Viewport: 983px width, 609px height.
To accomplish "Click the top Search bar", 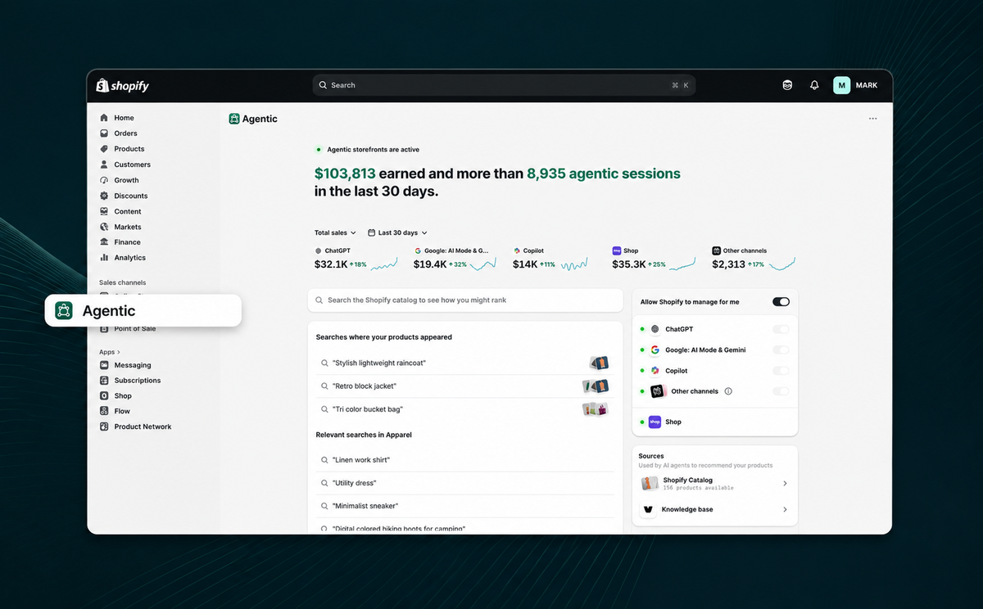I will pos(504,85).
